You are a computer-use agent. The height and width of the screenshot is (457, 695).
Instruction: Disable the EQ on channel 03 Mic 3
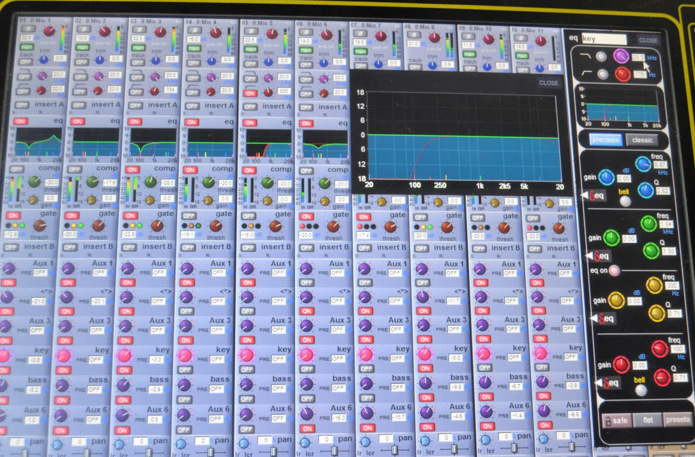(135, 121)
